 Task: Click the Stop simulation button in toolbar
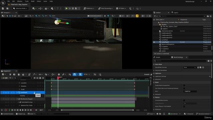[73, 8]
